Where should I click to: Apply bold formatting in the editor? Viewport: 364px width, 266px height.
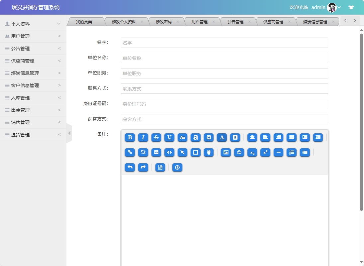[x=130, y=138]
